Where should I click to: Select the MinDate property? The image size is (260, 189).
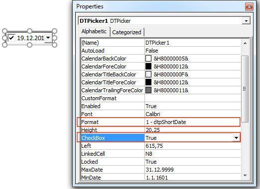(x=91, y=178)
